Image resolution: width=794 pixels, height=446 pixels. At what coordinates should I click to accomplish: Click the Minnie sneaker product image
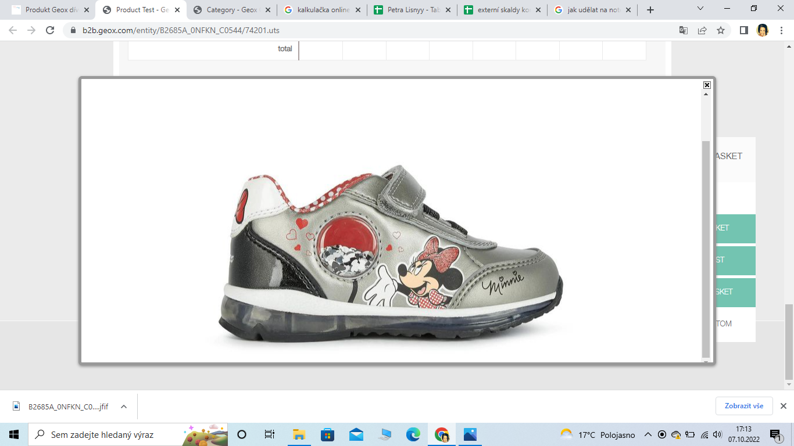pos(391,254)
